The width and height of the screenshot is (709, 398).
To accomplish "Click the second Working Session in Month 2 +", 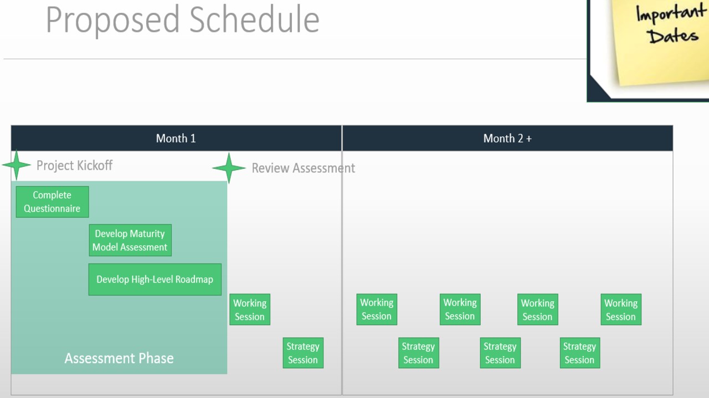I will pyautogui.click(x=460, y=310).
